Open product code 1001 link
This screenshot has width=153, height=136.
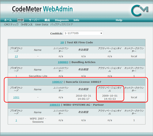pyautogui.click(x=16, y=97)
